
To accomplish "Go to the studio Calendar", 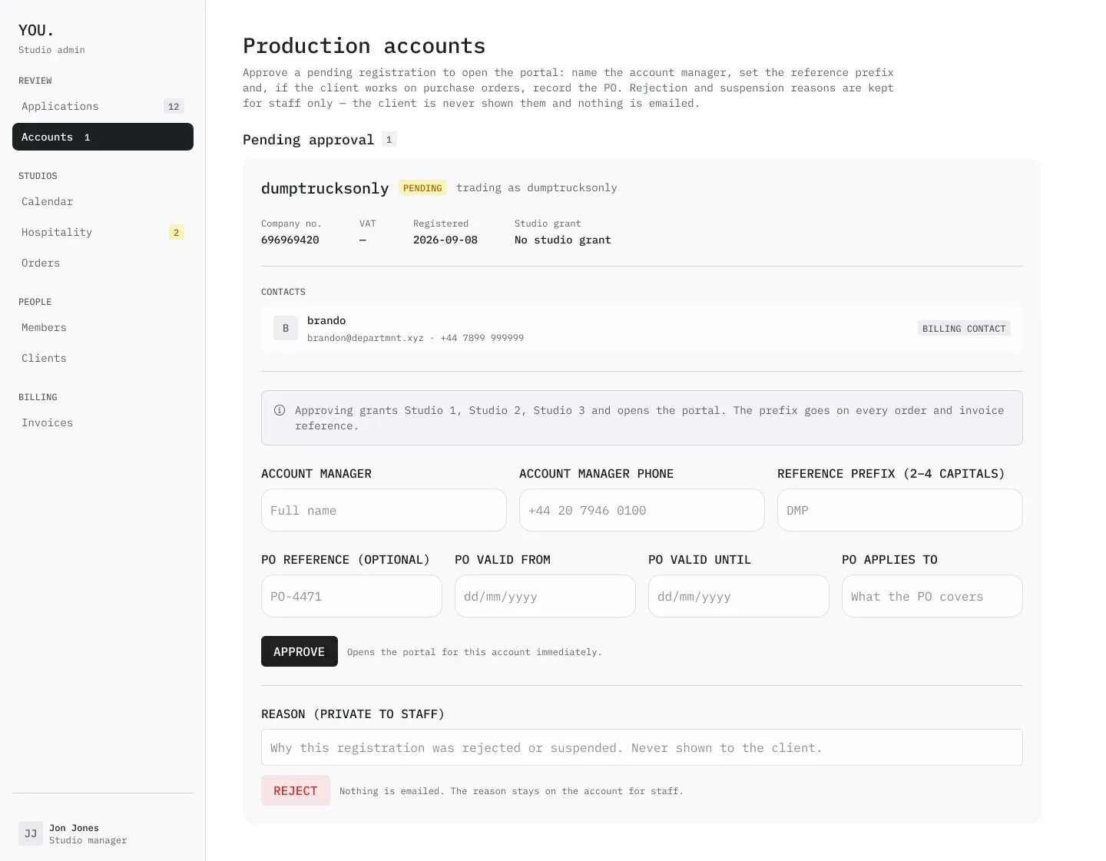I will (x=103, y=201).
